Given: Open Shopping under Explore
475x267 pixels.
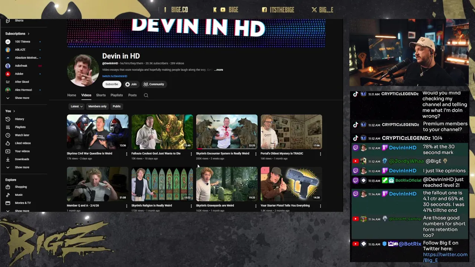Looking at the screenshot, I should [21, 187].
